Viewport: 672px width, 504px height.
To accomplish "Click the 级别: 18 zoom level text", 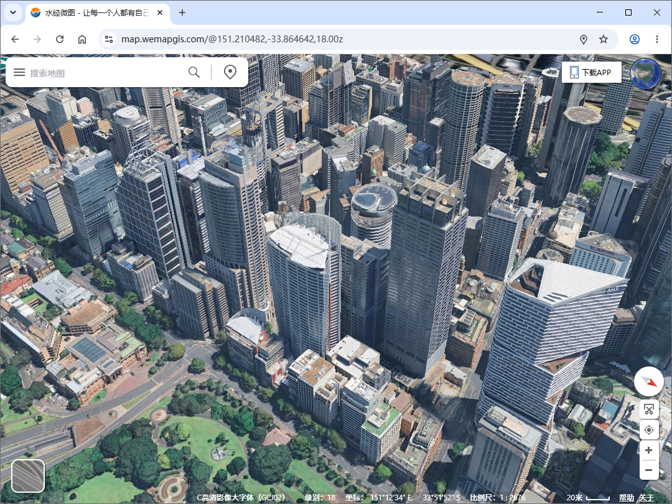I will coord(320,498).
